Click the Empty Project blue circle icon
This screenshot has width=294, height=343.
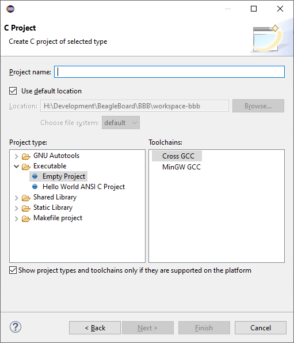click(35, 176)
